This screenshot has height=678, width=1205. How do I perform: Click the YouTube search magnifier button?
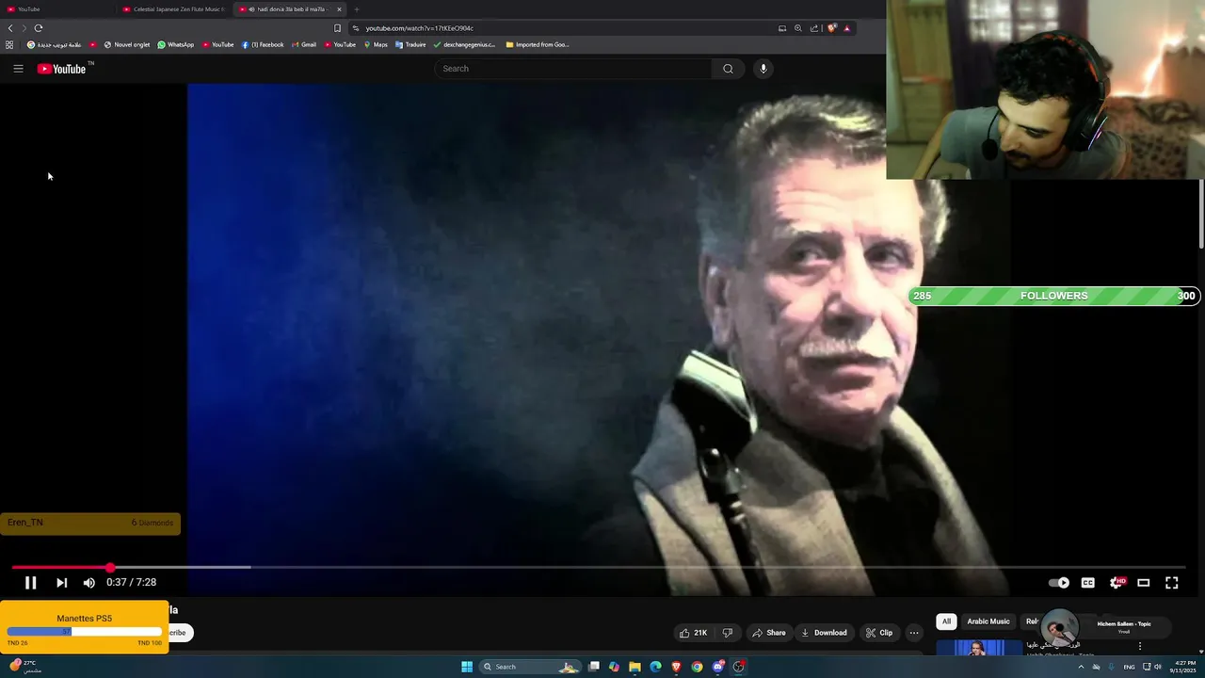click(728, 69)
